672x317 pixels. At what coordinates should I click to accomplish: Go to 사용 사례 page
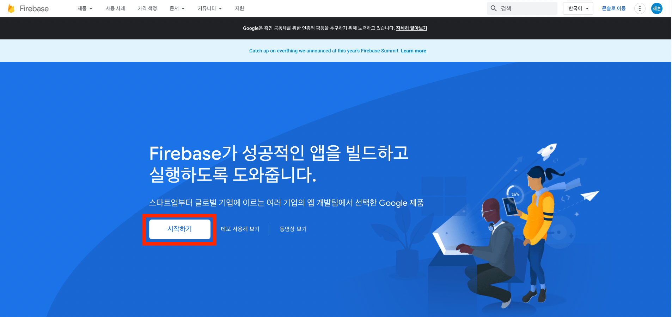click(115, 8)
